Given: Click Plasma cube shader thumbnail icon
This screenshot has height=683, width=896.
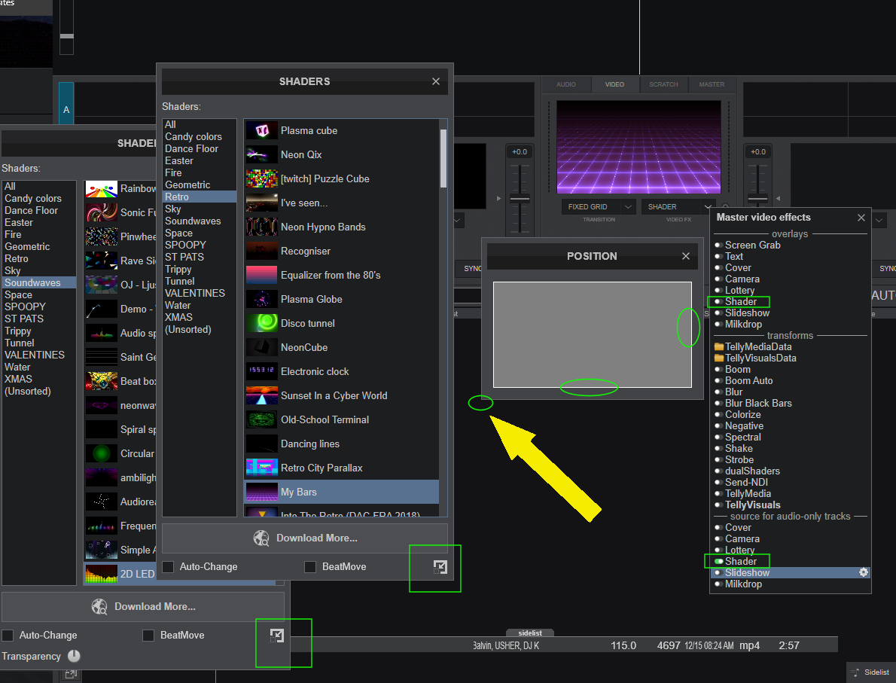Looking at the screenshot, I should 261,130.
